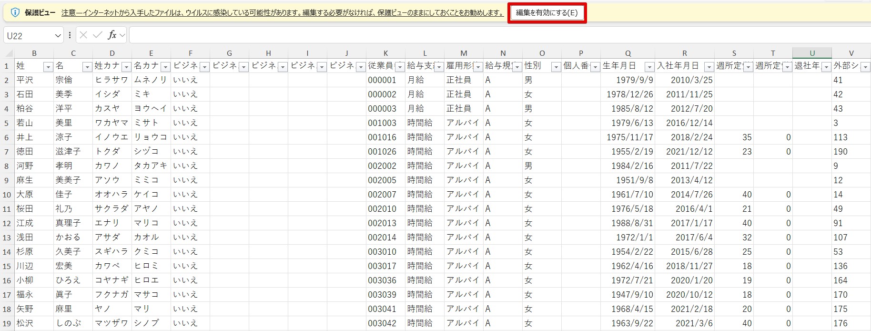
Task: Select cell containing タカアキ
Action: pos(151,166)
